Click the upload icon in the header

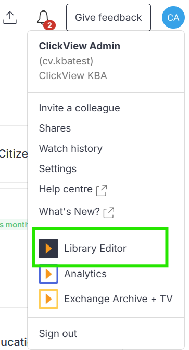coord(10,18)
